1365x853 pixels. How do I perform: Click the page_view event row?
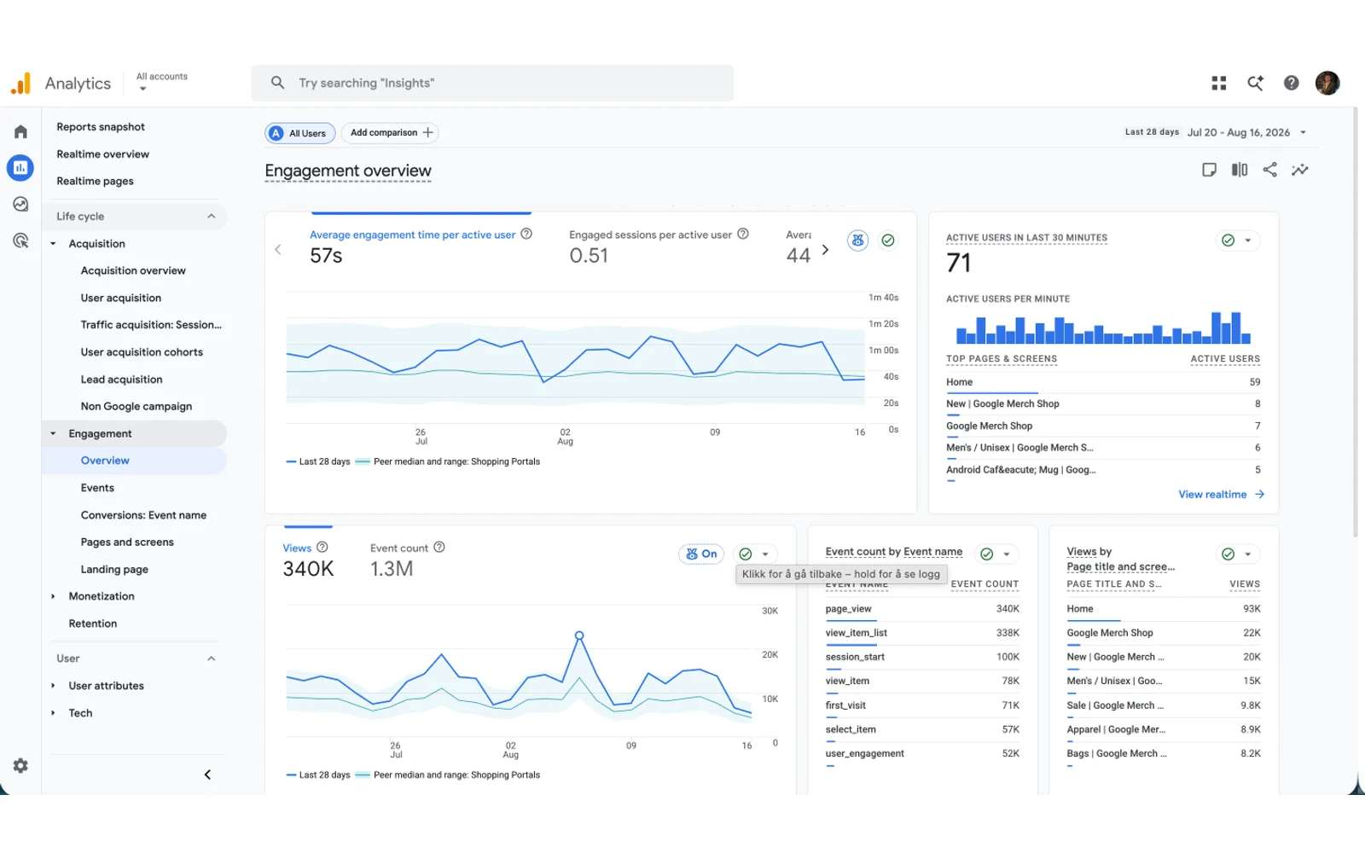[922, 609]
